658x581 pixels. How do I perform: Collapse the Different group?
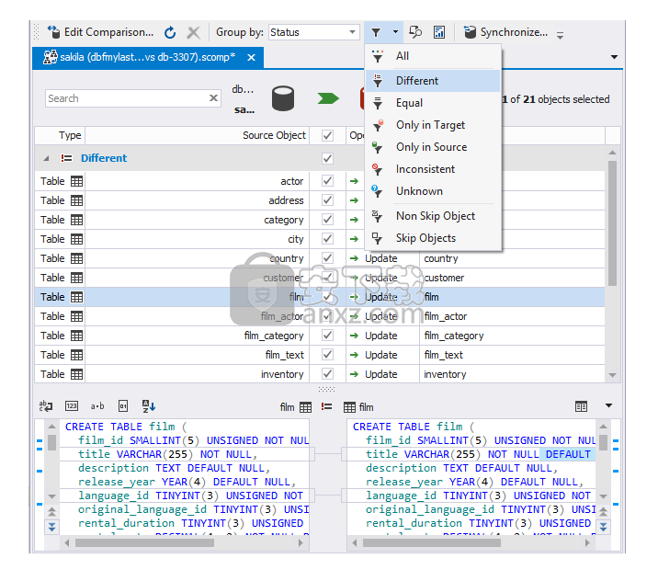pyautogui.click(x=47, y=158)
